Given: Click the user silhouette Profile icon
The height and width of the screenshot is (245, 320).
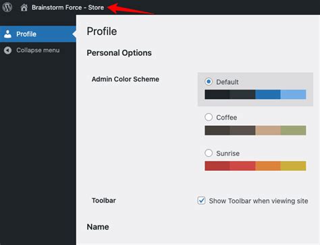Looking at the screenshot, I should click(x=7, y=34).
